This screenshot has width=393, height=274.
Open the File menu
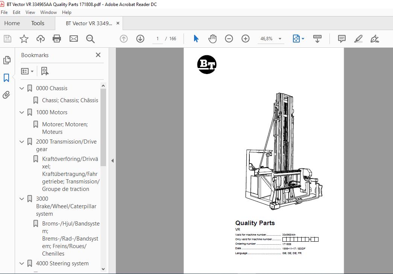coord(4,12)
